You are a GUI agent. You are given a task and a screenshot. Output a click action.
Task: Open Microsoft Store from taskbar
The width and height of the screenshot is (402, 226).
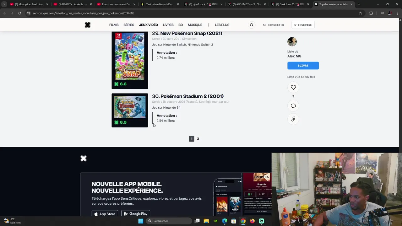[x=234, y=221]
